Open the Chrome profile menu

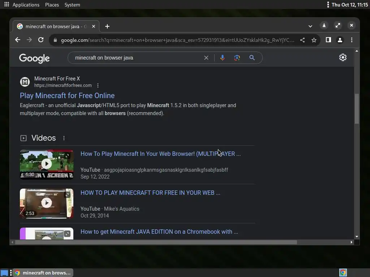(x=340, y=40)
